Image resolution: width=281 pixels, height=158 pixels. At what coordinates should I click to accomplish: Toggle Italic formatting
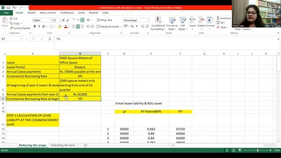pyautogui.click(x=39, y=26)
